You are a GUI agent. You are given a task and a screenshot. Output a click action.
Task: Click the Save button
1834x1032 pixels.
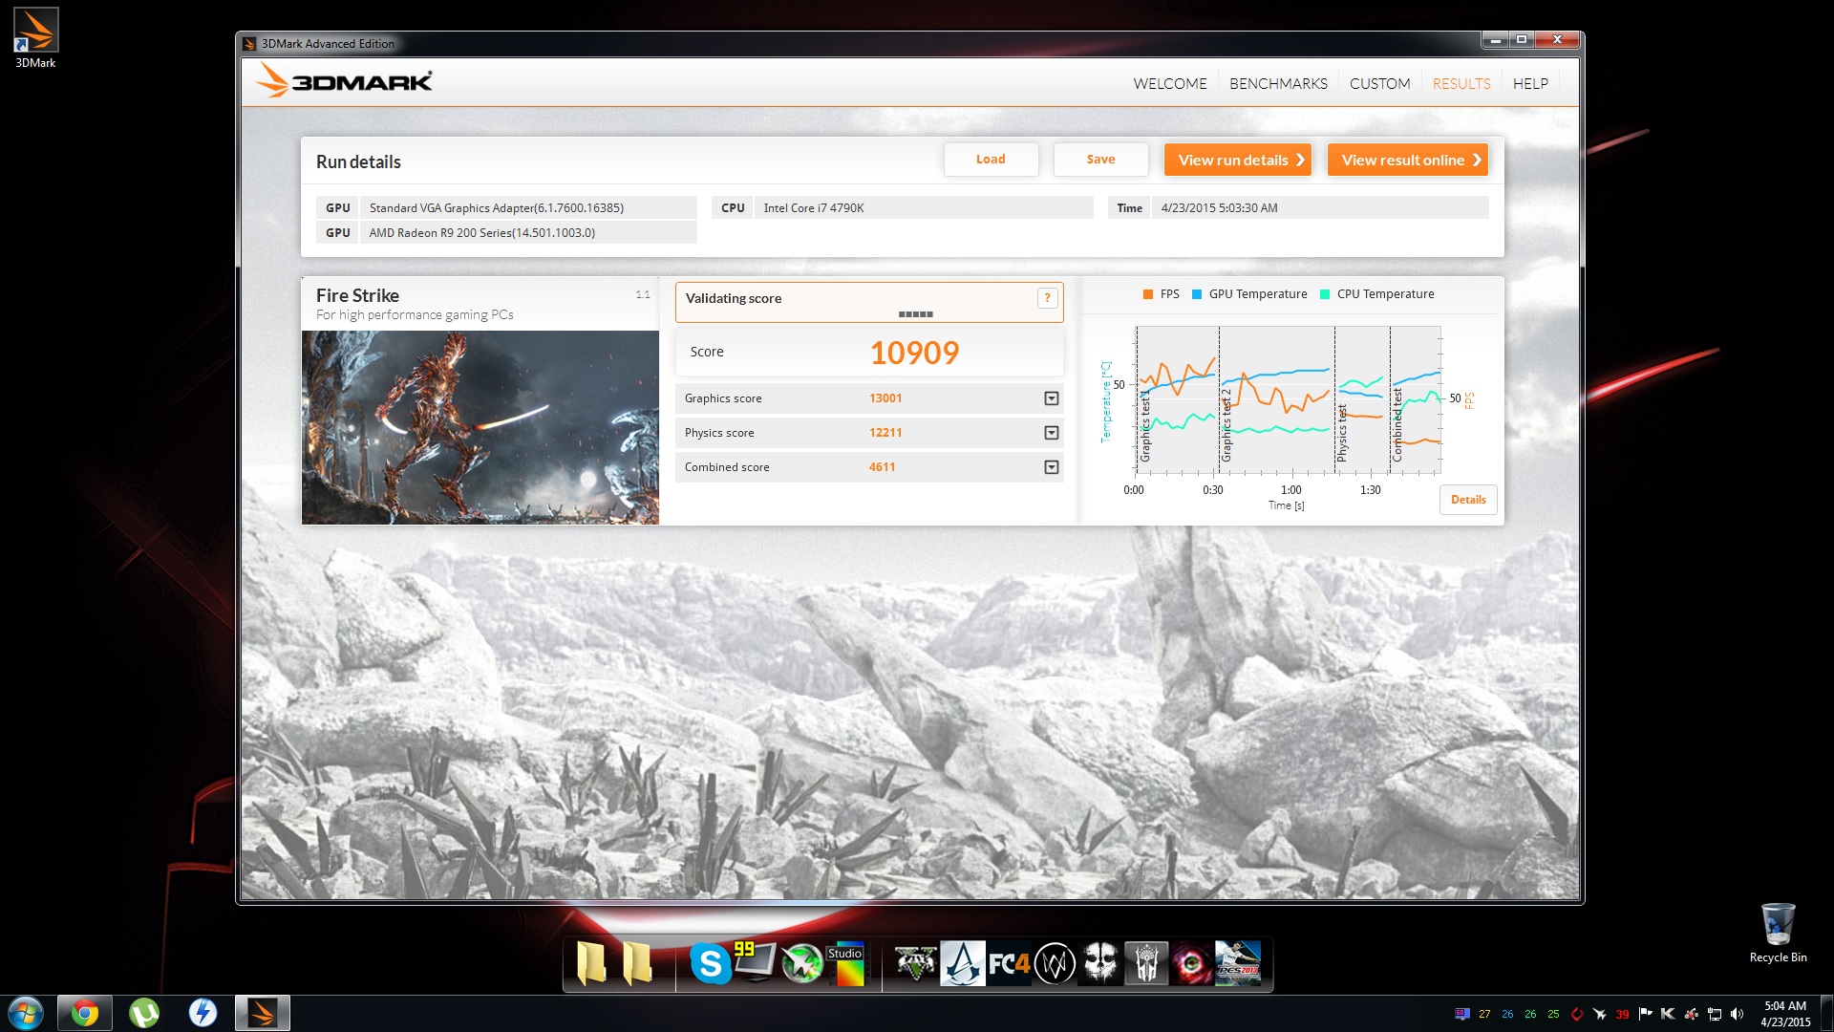[x=1100, y=160]
